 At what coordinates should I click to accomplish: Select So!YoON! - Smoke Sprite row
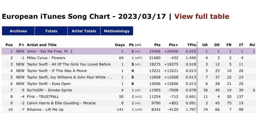[49, 90]
